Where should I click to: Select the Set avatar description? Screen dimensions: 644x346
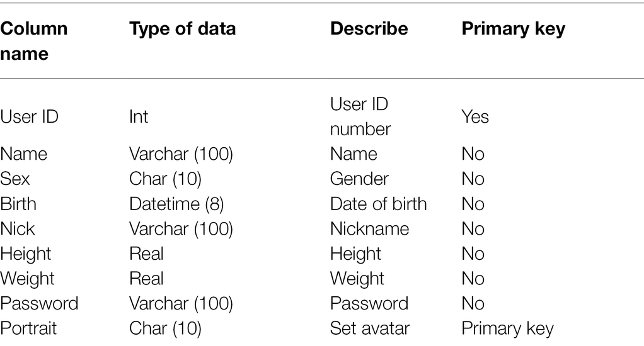tap(370, 328)
